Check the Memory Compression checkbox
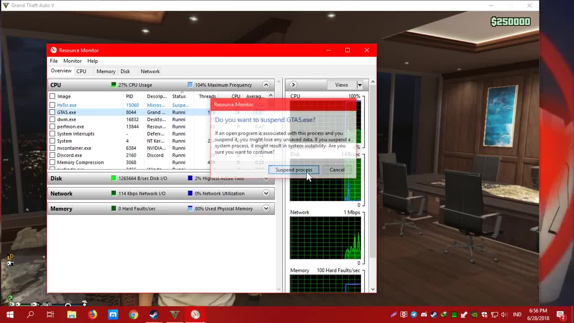The height and width of the screenshot is (323, 574). click(x=52, y=162)
